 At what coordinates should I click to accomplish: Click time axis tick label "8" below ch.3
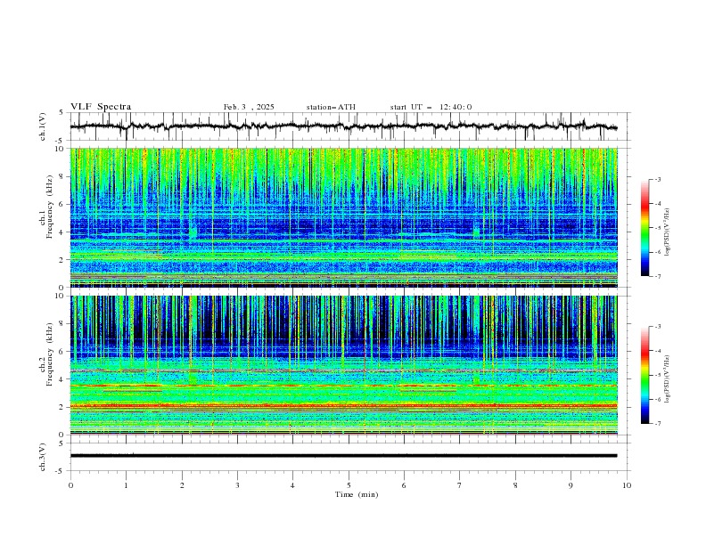tap(515, 485)
